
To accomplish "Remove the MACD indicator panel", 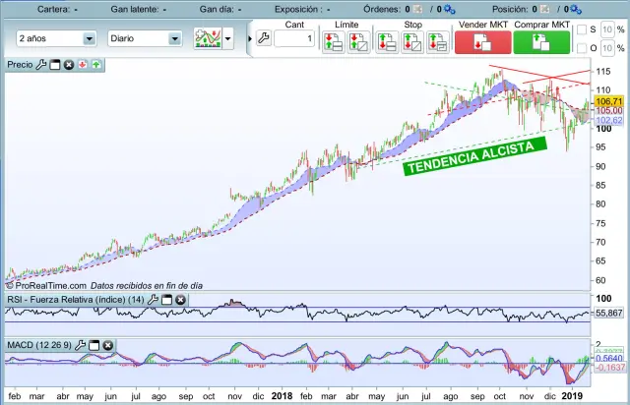I will (x=108, y=346).
